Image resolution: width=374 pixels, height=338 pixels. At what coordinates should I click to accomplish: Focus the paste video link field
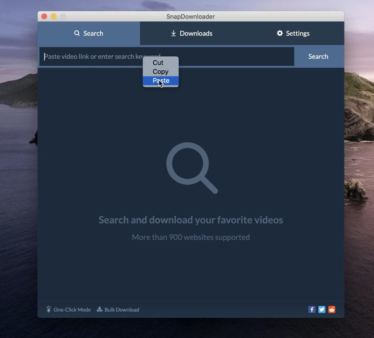pyautogui.click(x=167, y=57)
